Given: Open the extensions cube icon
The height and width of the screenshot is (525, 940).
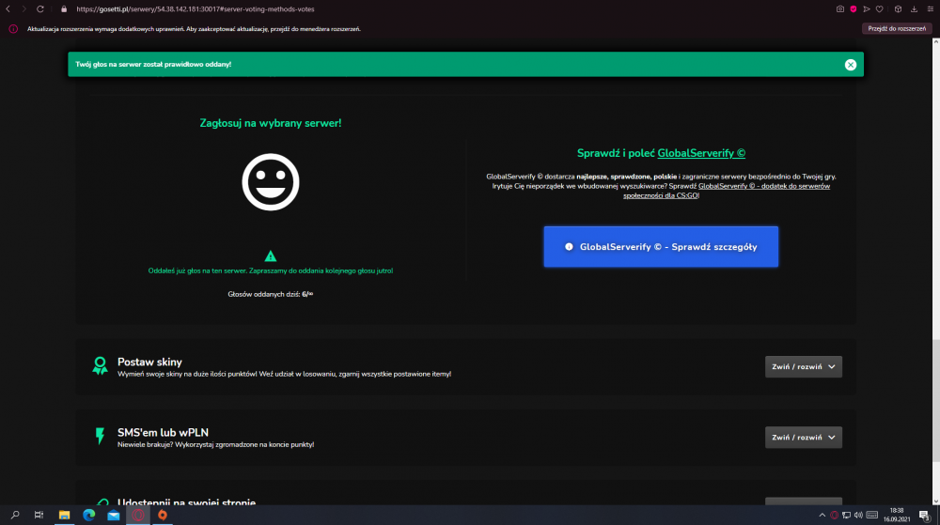Looking at the screenshot, I should tap(898, 9).
